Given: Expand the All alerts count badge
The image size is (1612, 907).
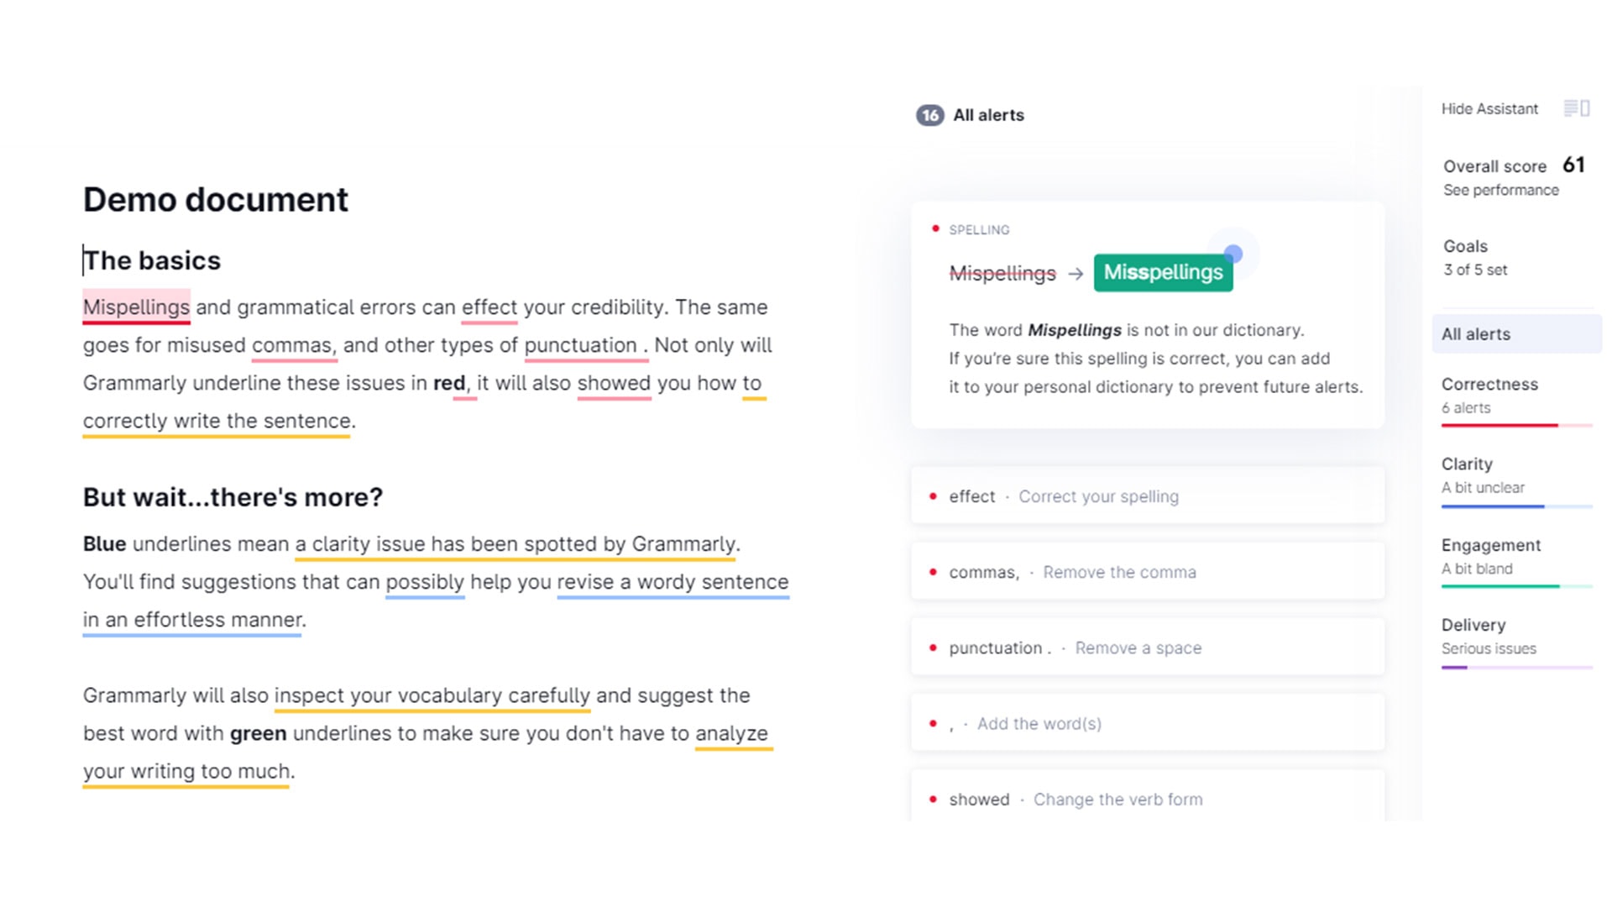Looking at the screenshot, I should [x=930, y=114].
